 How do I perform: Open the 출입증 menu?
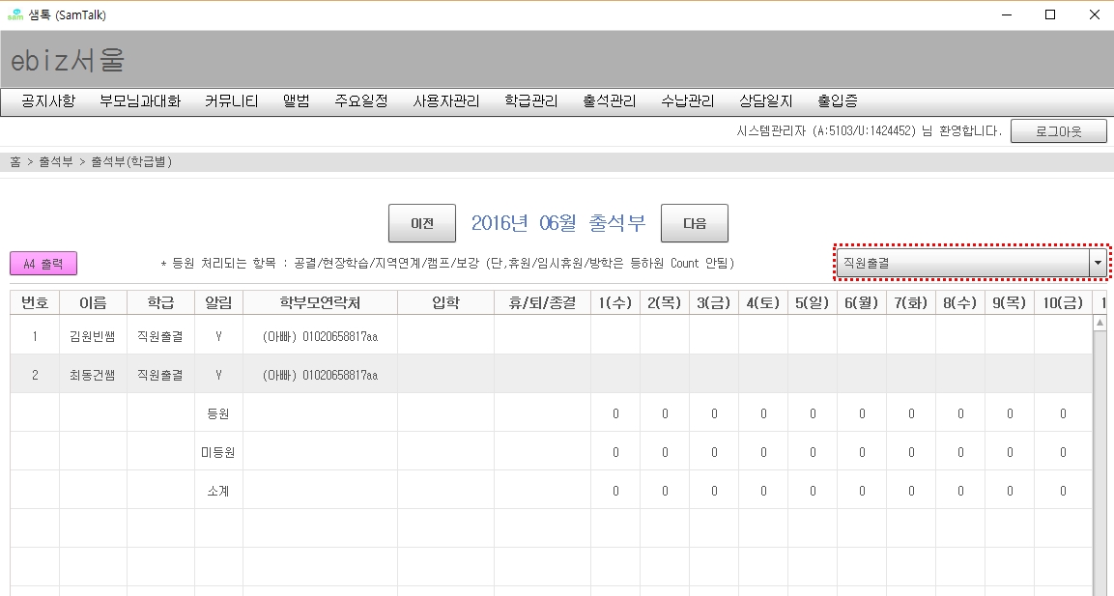point(838,100)
